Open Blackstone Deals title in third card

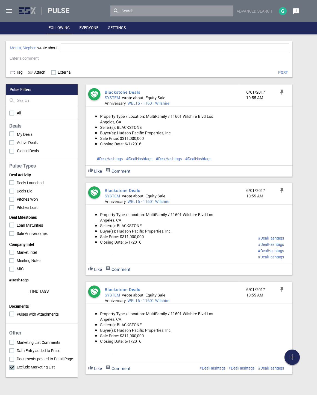coord(122,290)
